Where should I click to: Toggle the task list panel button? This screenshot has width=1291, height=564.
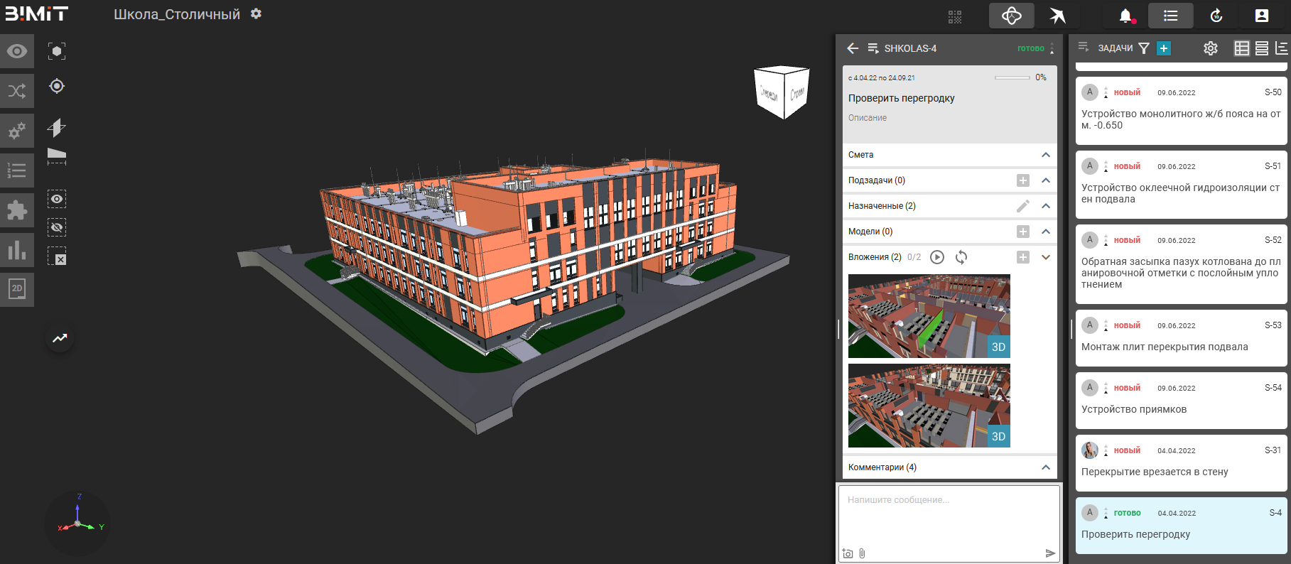point(1170,16)
